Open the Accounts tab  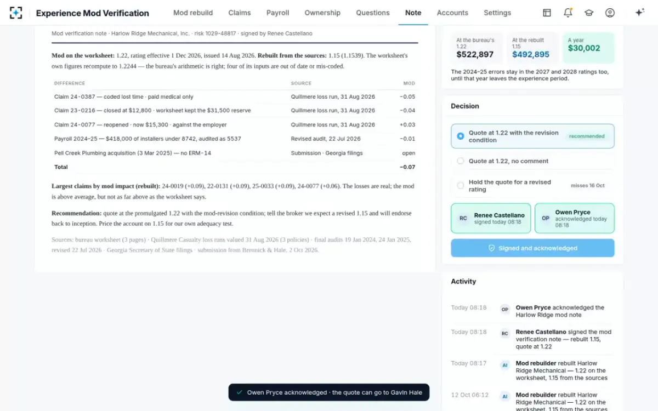click(x=452, y=13)
